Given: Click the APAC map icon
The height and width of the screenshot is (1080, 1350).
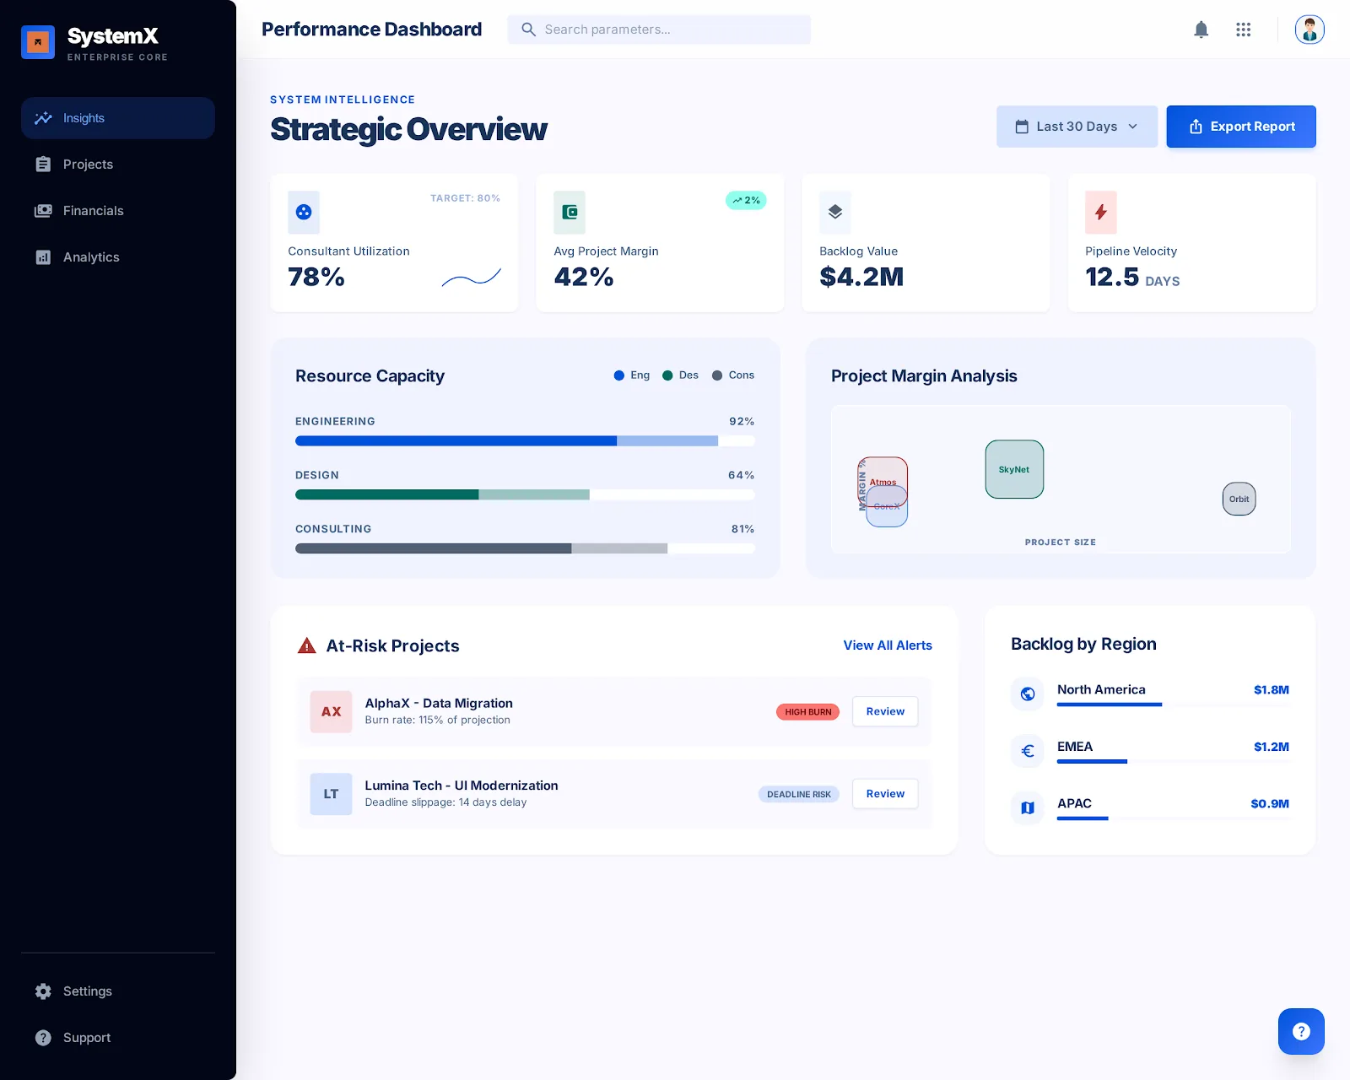Looking at the screenshot, I should [x=1028, y=807].
